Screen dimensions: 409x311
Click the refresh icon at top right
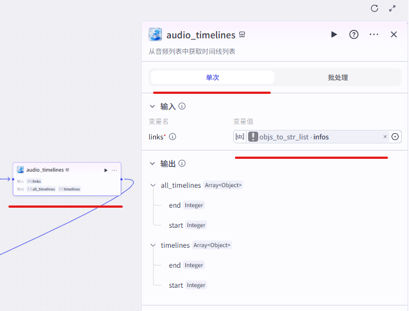pyautogui.click(x=374, y=8)
